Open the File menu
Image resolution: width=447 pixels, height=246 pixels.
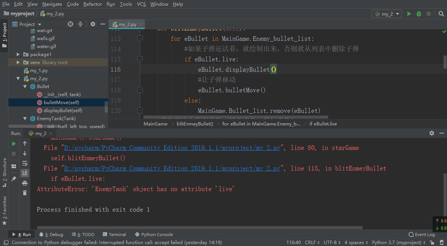6,4
